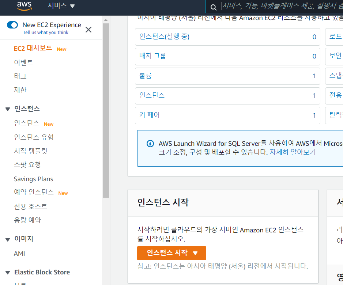Image resolution: width=343 pixels, height=285 pixels.
Task: Open Savings Plans in the sidebar
Action: [34, 179]
